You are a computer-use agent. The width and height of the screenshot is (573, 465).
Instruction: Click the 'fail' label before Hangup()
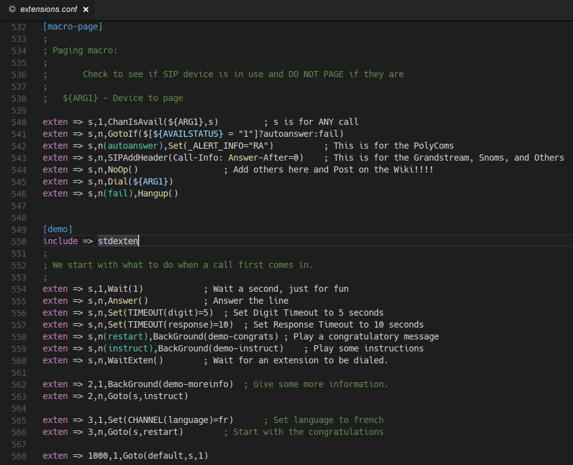pyautogui.click(x=118, y=193)
